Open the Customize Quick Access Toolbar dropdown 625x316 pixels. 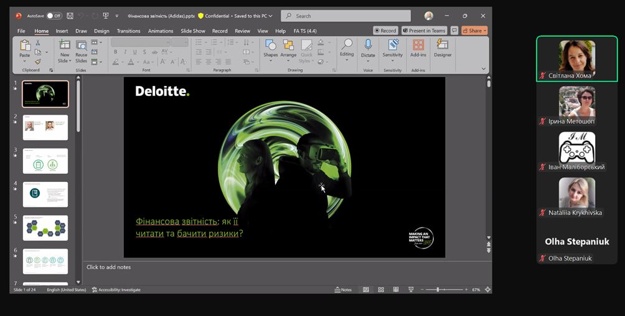117,16
